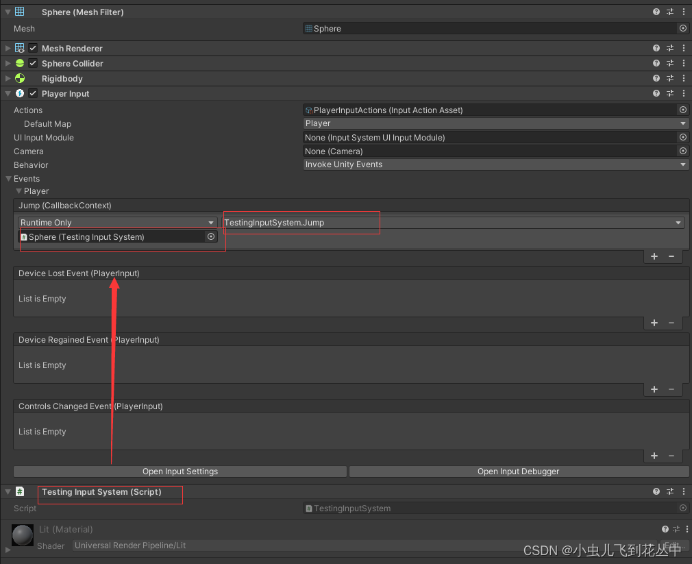The height and width of the screenshot is (564, 692).
Task: Open Mesh Filter component context menu
Action: pos(684,12)
